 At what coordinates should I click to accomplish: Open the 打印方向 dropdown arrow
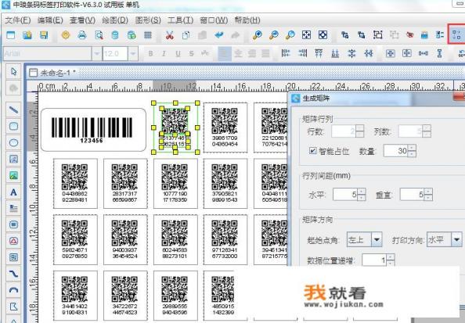tap(457, 239)
